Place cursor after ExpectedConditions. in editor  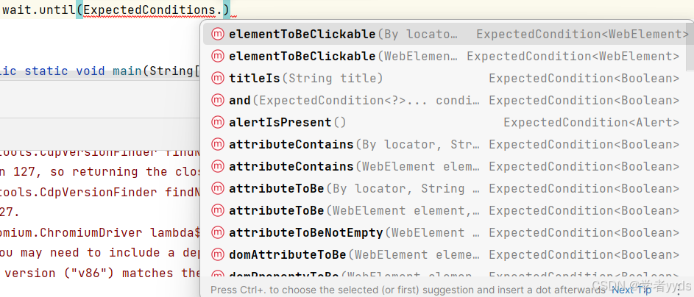click(223, 10)
